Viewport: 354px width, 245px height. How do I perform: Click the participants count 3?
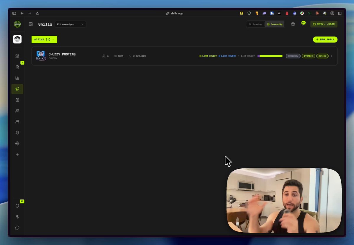(x=105, y=56)
